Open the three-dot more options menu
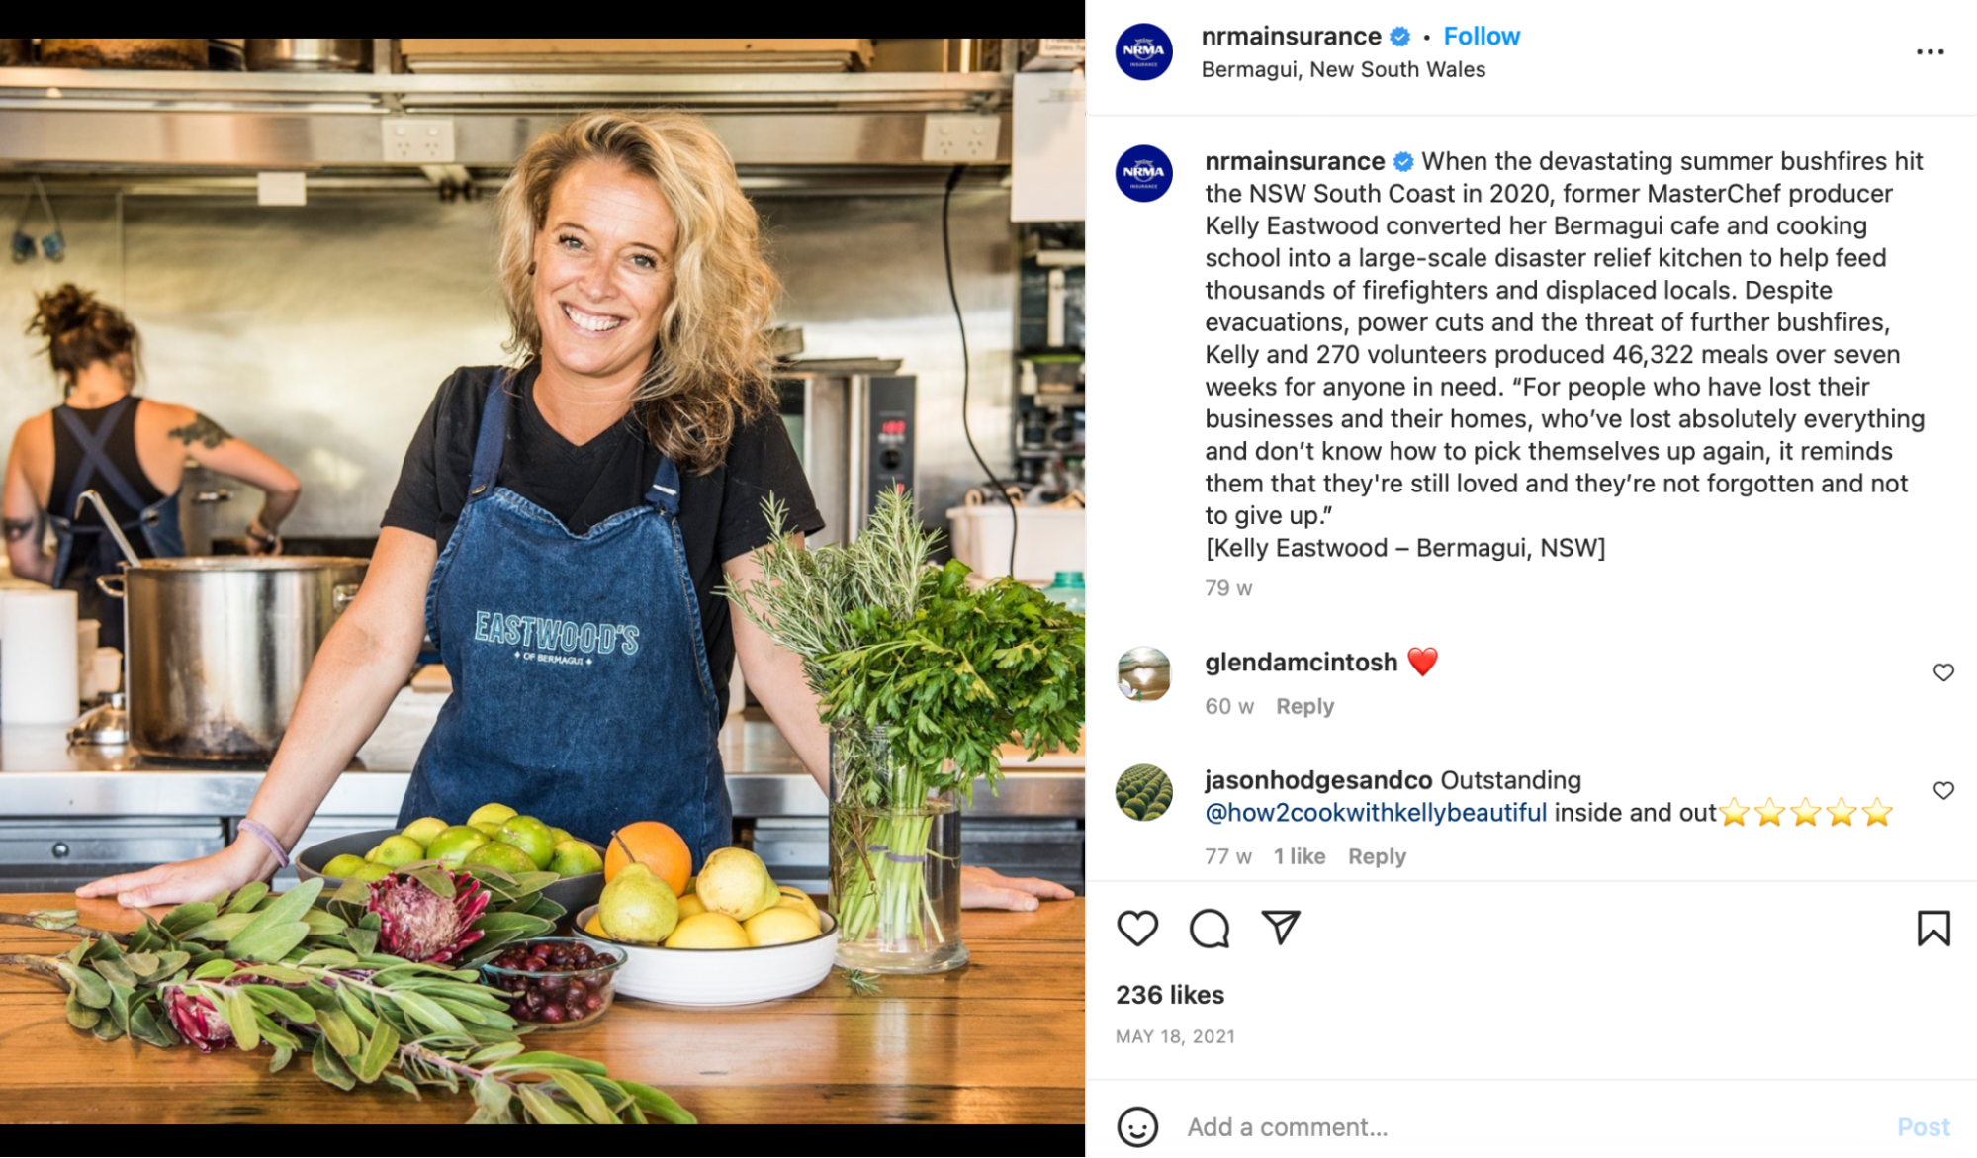Viewport: 1977px width, 1158px height. click(1930, 51)
